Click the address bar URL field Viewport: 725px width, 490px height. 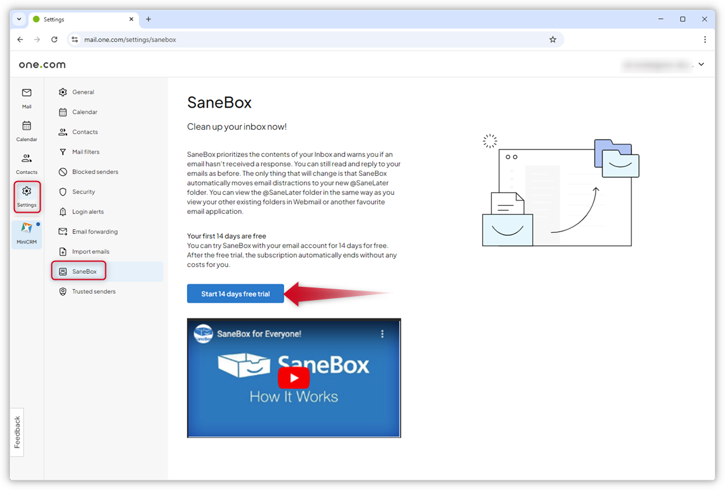tap(315, 40)
